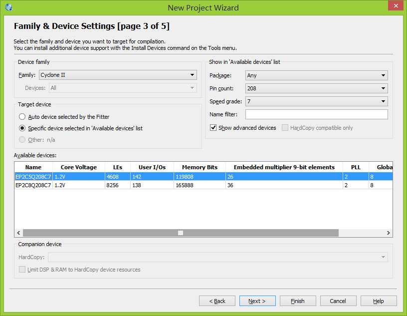Image resolution: width=407 pixels, height=316 pixels.
Task: Sort by the User I/Os column header
Action: tap(152, 167)
